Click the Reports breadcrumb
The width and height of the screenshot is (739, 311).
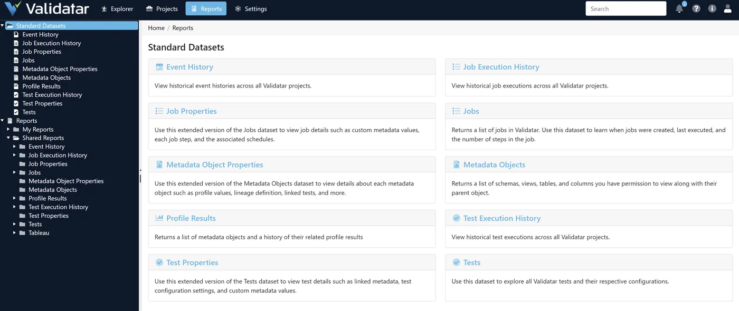[183, 28]
